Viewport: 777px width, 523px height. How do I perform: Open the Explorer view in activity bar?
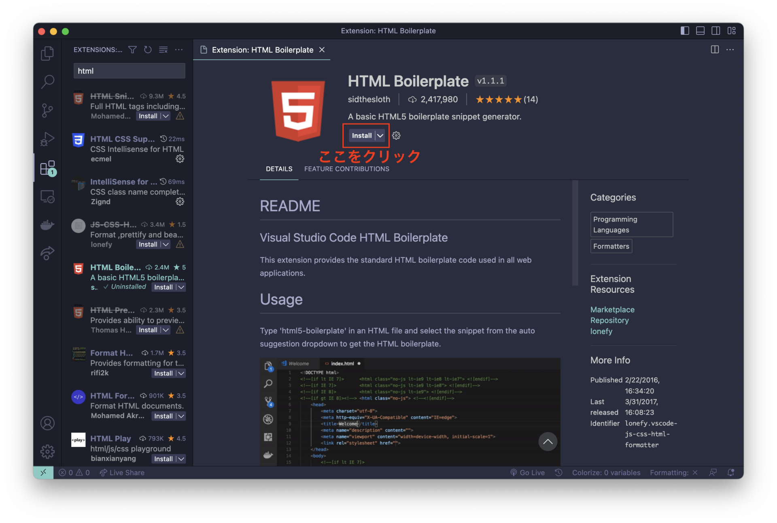[47, 53]
